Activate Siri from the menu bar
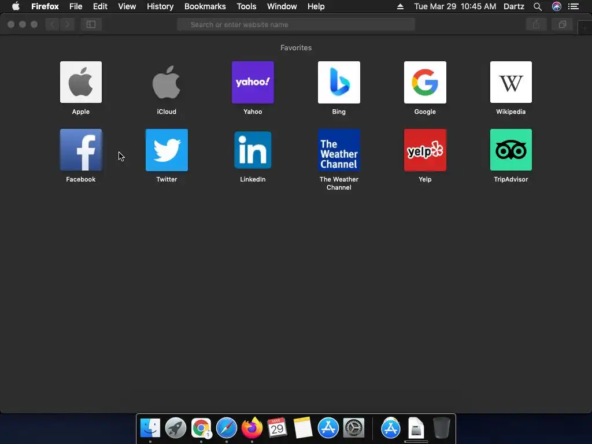Screen dimensions: 592x444 tap(557, 6)
